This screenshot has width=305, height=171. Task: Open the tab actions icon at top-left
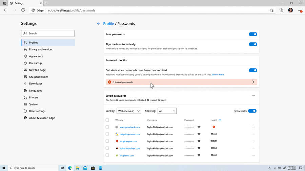(x=5, y=3)
